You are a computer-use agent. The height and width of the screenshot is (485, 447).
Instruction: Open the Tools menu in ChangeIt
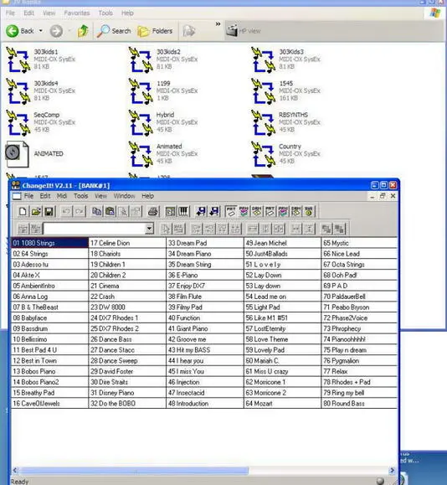pos(80,196)
